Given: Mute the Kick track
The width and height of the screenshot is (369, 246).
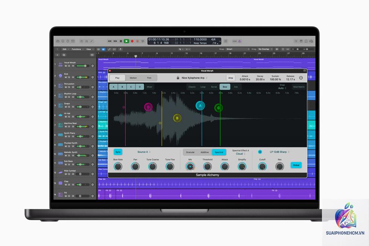Looking at the screenshot, I should click(66, 77).
